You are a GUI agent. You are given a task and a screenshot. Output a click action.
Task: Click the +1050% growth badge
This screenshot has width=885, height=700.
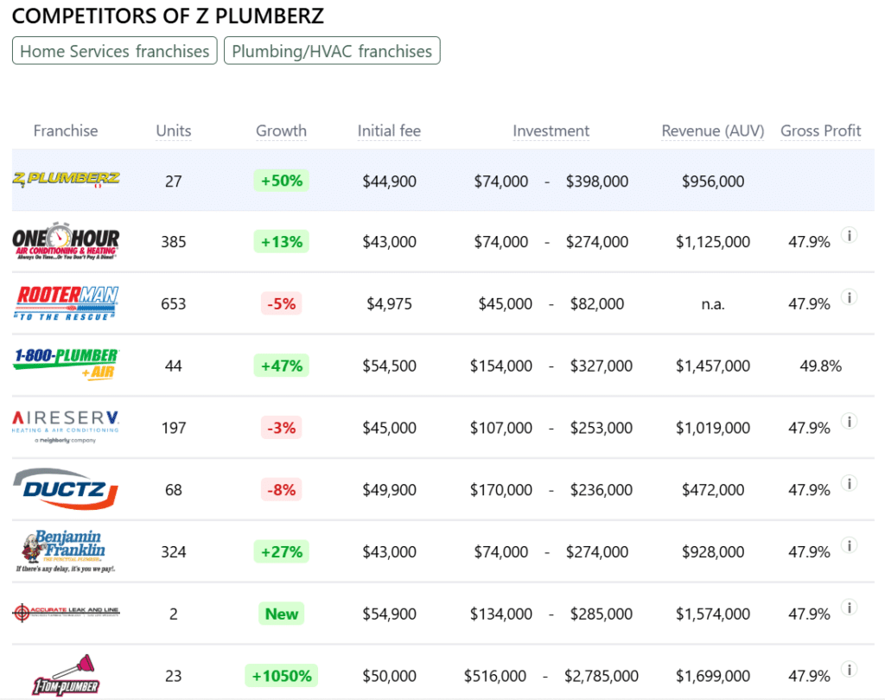pos(281,676)
